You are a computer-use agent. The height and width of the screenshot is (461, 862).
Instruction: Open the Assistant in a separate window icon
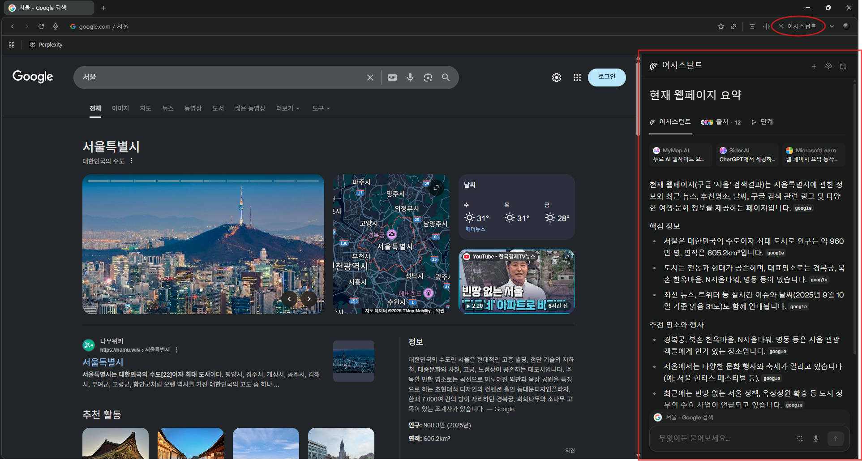click(843, 66)
